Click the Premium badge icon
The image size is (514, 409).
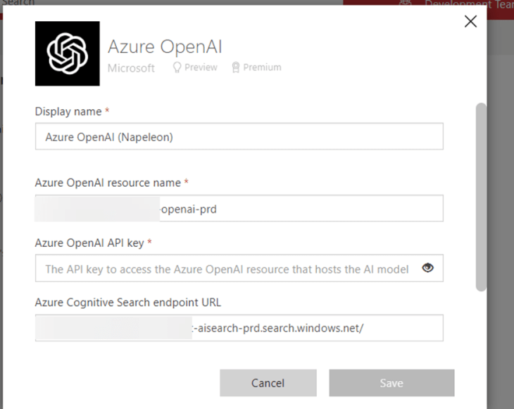tap(236, 68)
